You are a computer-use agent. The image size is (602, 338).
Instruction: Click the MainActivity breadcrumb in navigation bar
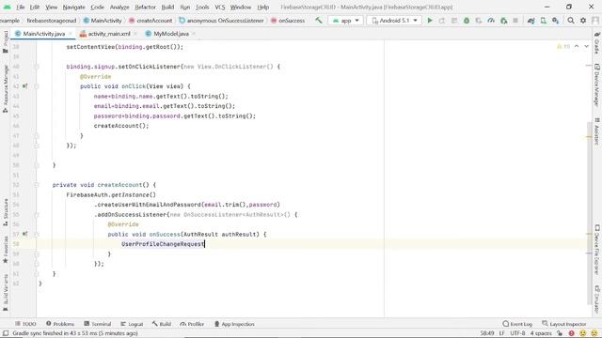click(103, 21)
